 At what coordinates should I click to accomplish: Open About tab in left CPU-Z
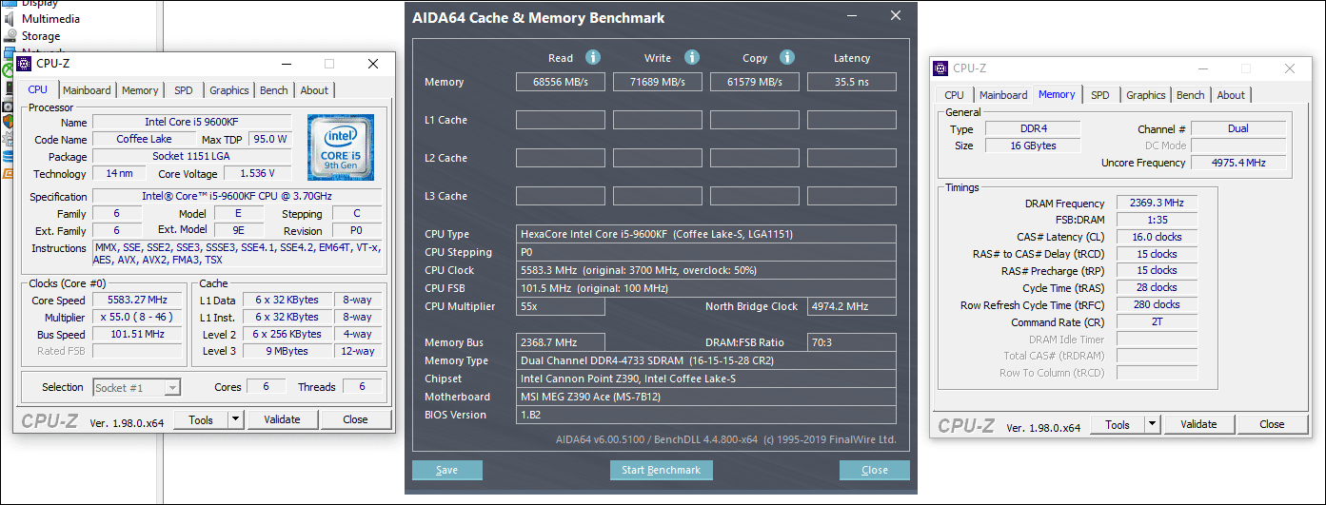314,90
